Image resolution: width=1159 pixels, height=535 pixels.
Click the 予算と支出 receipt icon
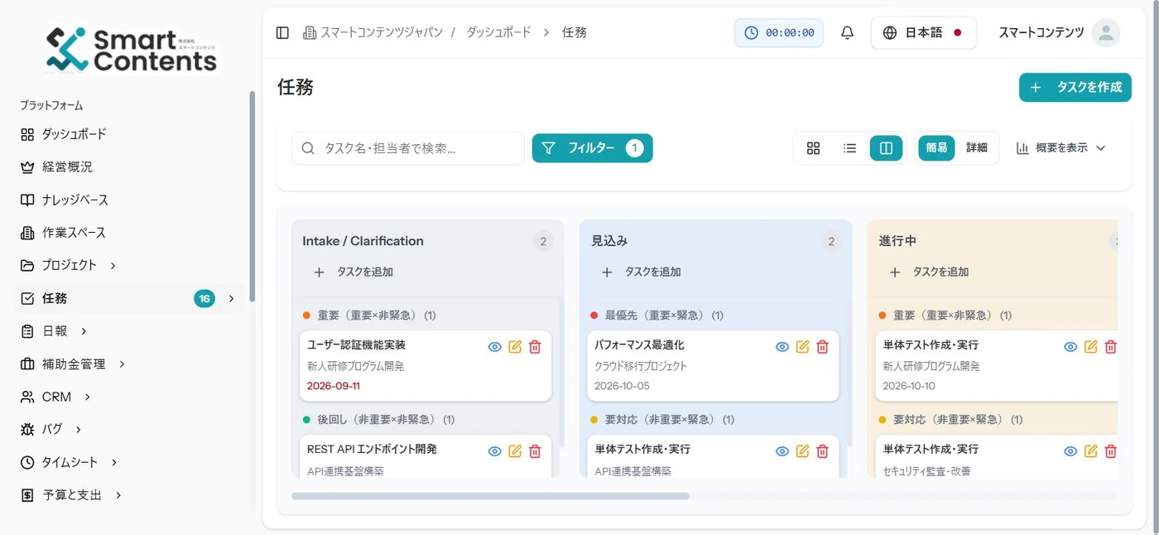(27, 494)
